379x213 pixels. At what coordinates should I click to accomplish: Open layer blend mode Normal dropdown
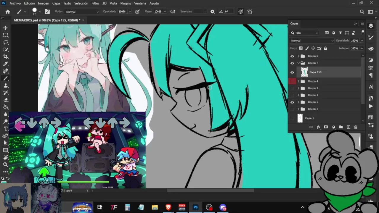pos(312,41)
